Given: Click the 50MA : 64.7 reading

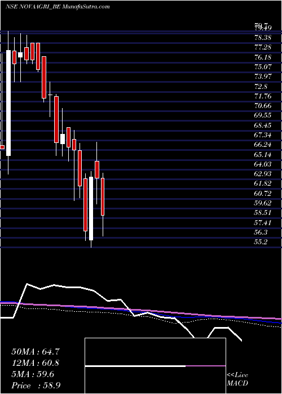Looking at the screenshot, I should (36, 352).
